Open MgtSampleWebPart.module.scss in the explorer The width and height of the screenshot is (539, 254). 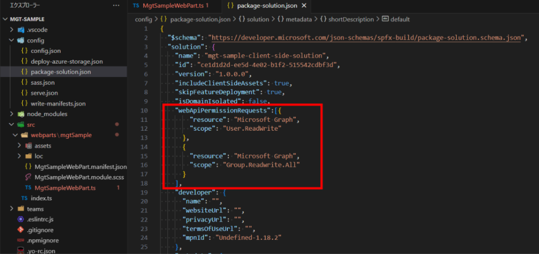[77, 177]
